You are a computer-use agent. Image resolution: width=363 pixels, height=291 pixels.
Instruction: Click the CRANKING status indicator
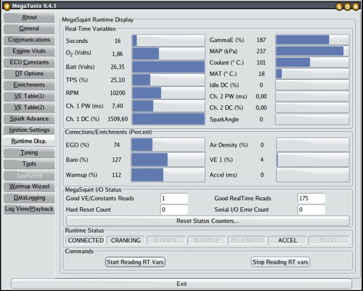pos(126,241)
